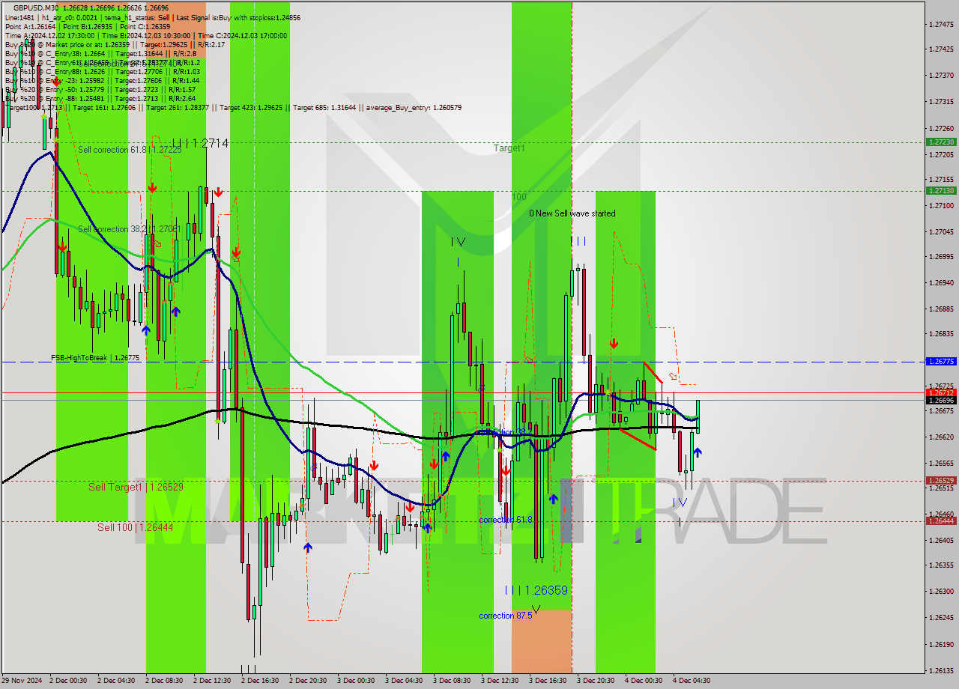The width and height of the screenshot is (959, 689).
Task: Click the blue 'correction 61.8' label
Action: click(x=506, y=520)
